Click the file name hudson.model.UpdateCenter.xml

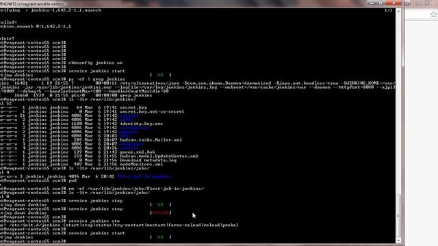point(159,156)
